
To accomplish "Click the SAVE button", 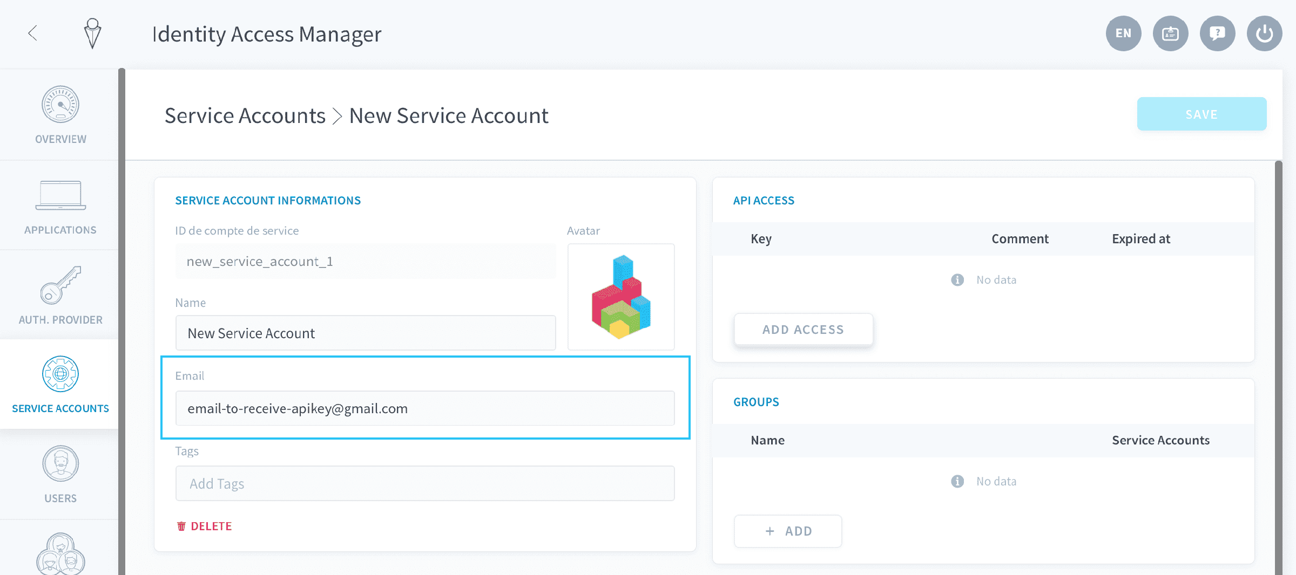I will (x=1201, y=114).
